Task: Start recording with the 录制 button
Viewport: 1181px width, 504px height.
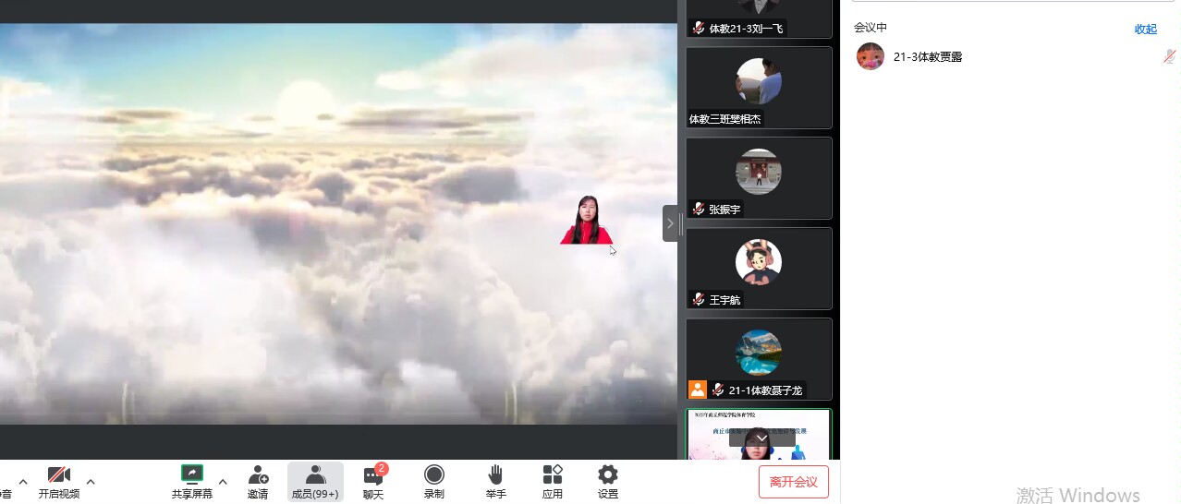Action: (x=433, y=482)
